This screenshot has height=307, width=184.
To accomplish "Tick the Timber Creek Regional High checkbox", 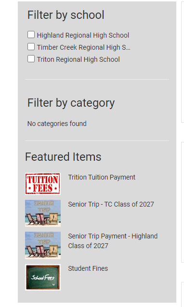I will (31, 47).
